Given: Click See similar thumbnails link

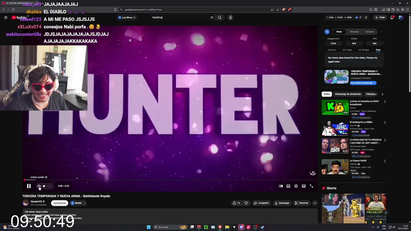Looking at the screenshot, I should point(363,83).
